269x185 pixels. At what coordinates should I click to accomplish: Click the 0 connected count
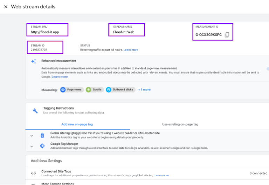258,173
